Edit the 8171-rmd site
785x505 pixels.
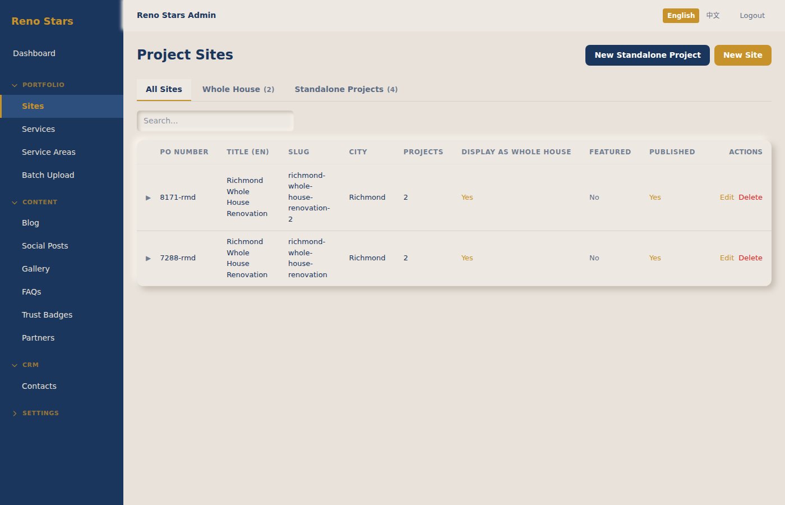tap(727, 197)
